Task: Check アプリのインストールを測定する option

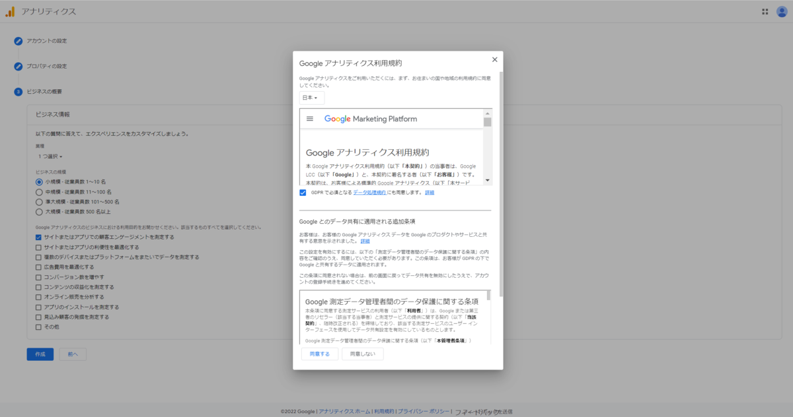Action: point(39,307)
